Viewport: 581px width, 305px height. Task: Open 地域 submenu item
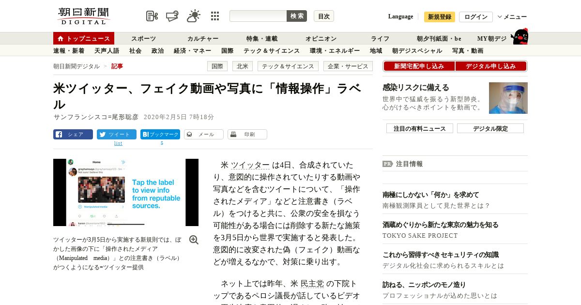[x=376, y=50]
